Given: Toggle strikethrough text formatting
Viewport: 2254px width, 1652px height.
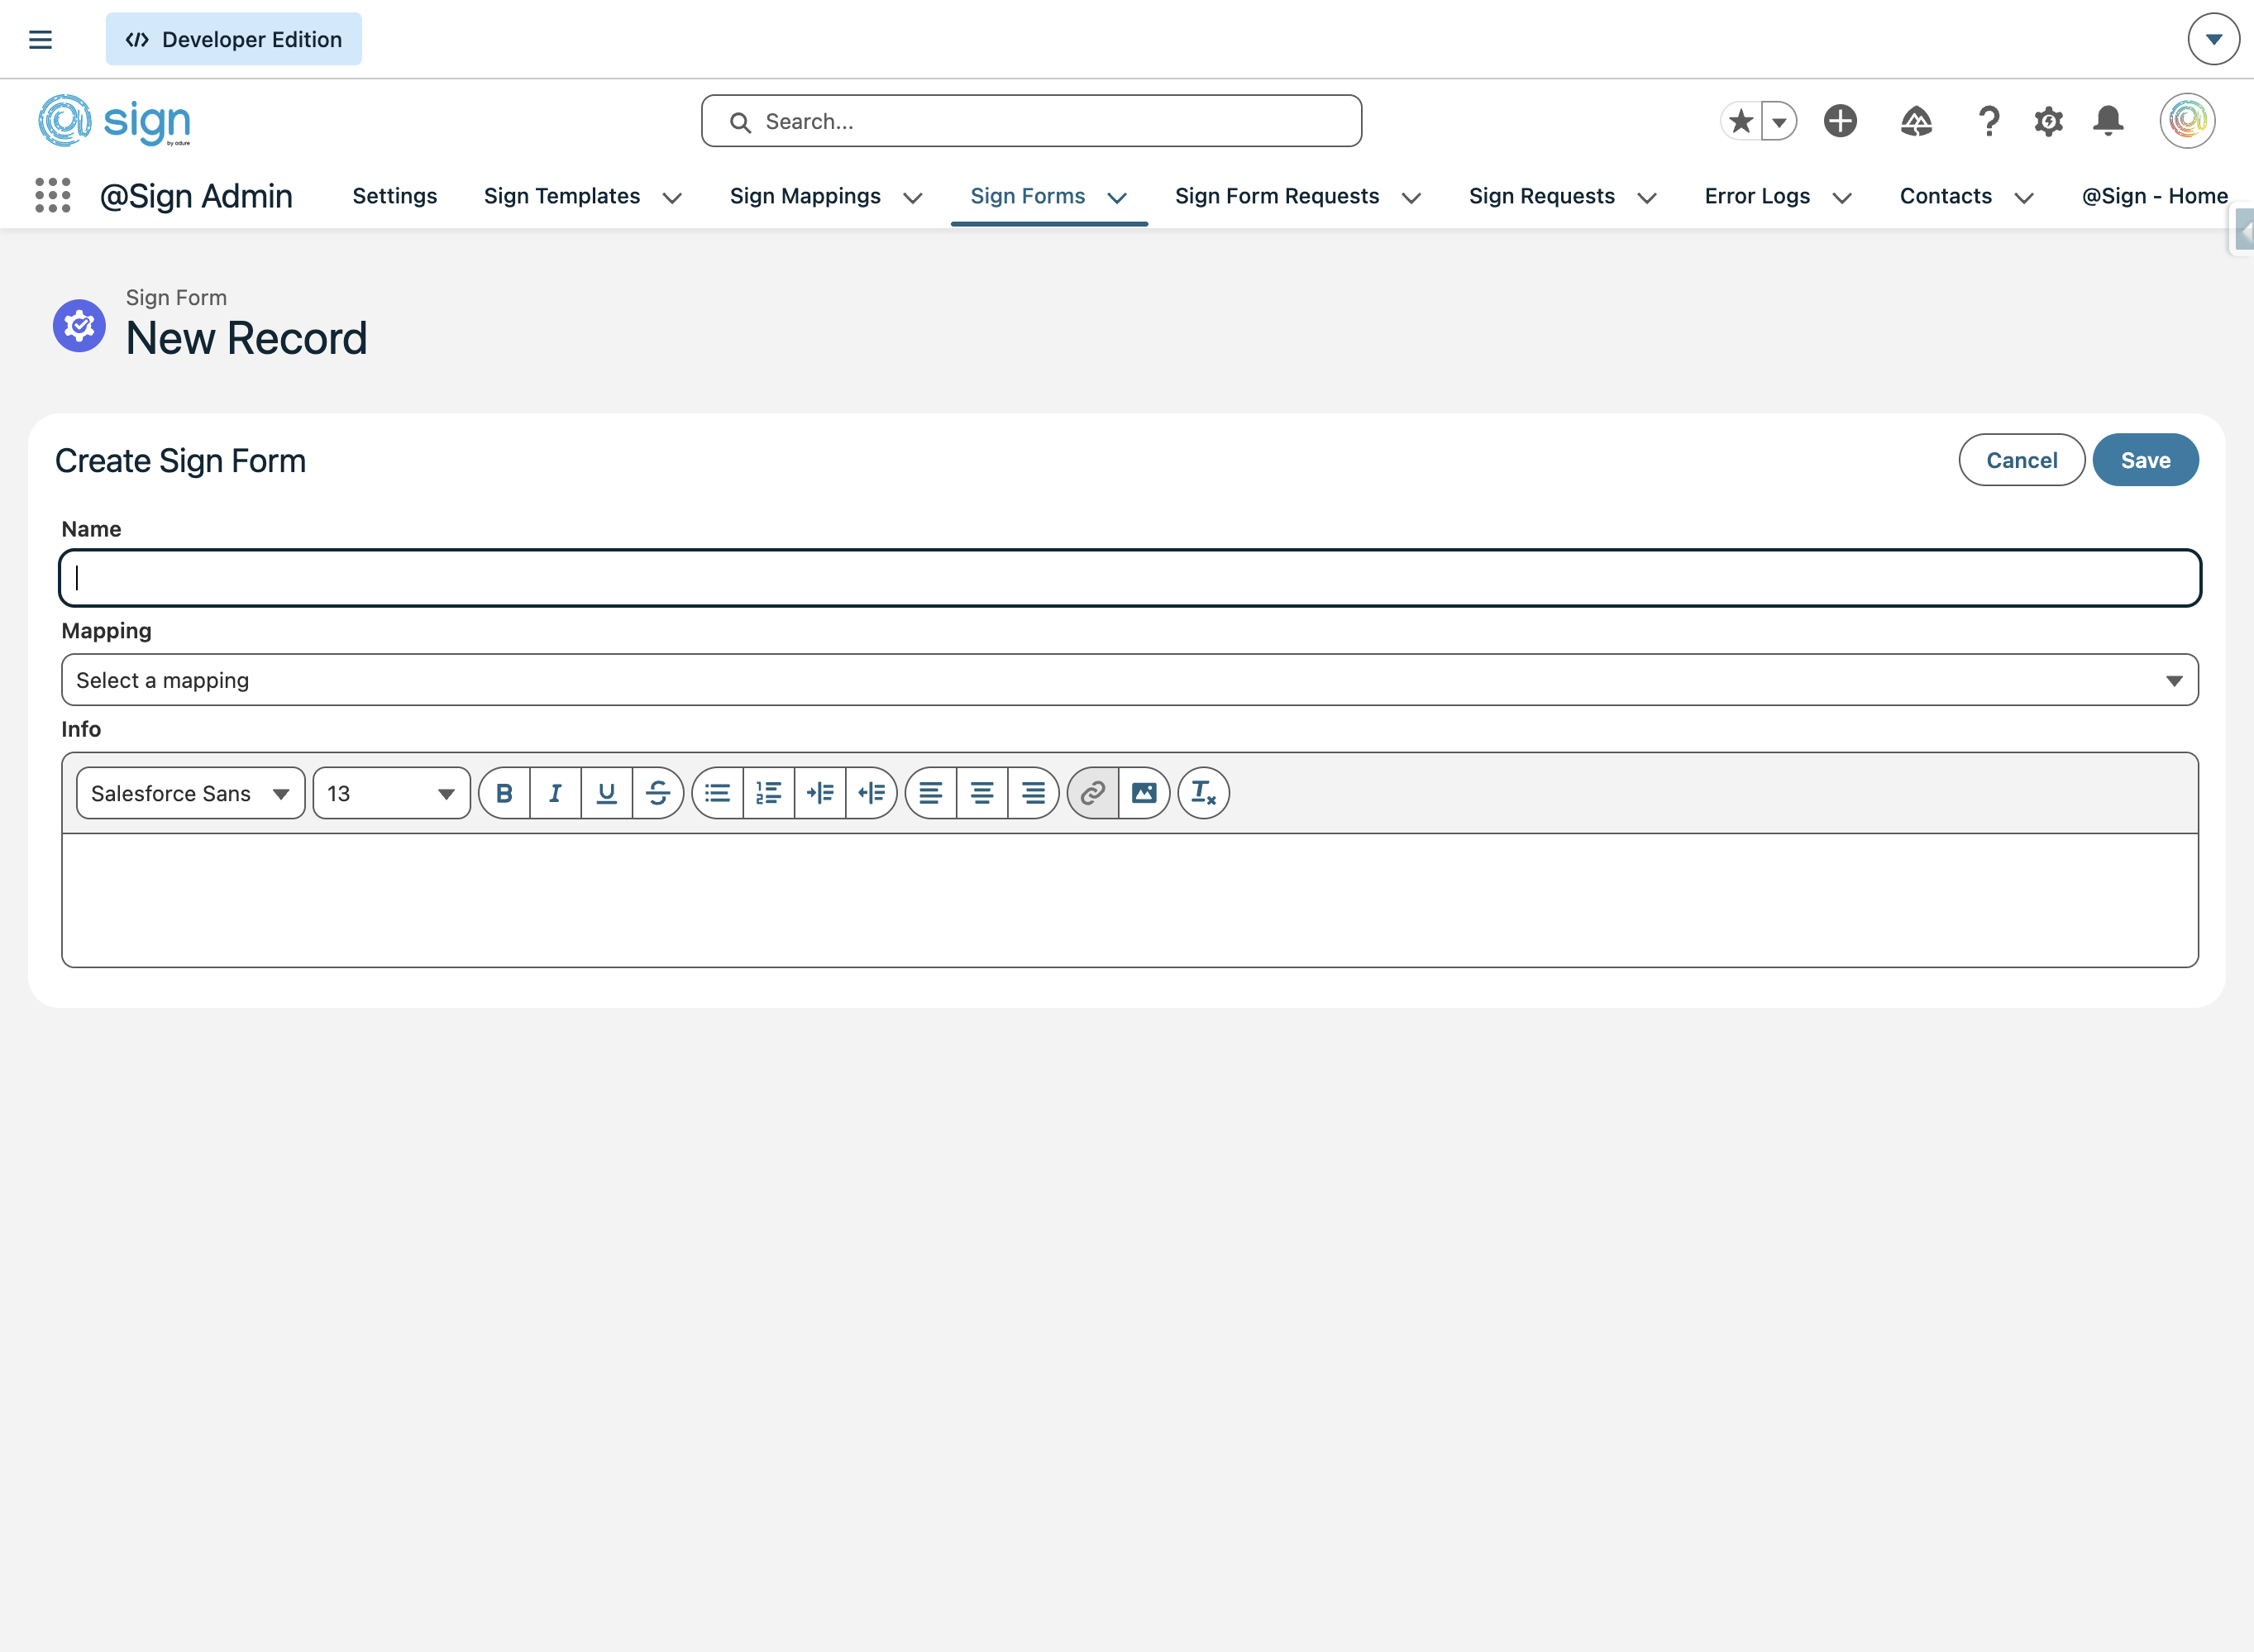Looking at the screenshot, I should point(658,793).
